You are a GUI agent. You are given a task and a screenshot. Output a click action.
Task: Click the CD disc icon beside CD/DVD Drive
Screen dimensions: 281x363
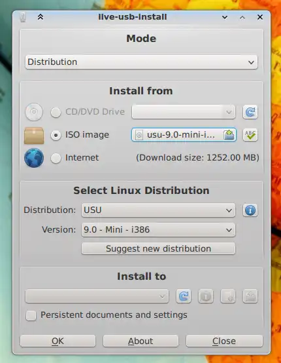tap(34, 112)
